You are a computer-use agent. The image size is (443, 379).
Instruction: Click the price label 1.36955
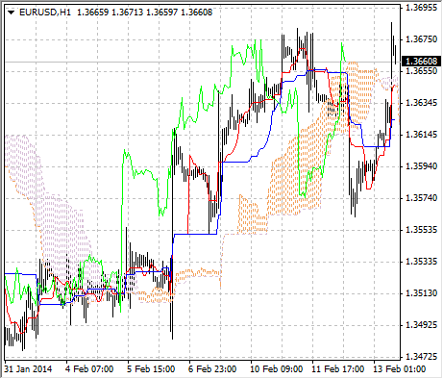pos(421,8)
